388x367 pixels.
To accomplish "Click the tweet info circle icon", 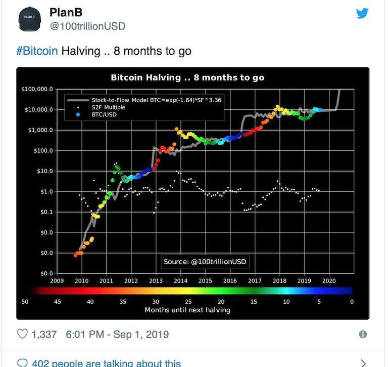I will [x=363, y=334].
